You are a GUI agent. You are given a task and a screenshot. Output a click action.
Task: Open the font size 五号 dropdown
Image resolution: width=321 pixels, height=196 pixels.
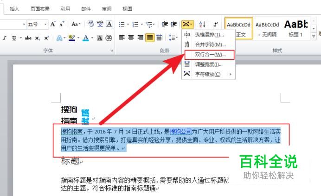point(45,25)
